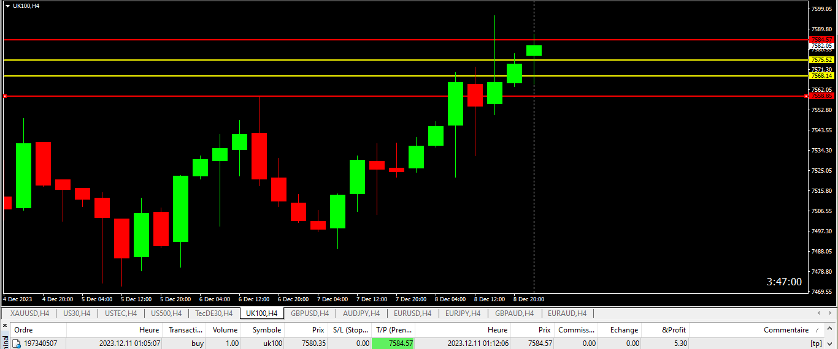Sort by the Commentaire column header

pyautogui.click(x=757, y=330)
